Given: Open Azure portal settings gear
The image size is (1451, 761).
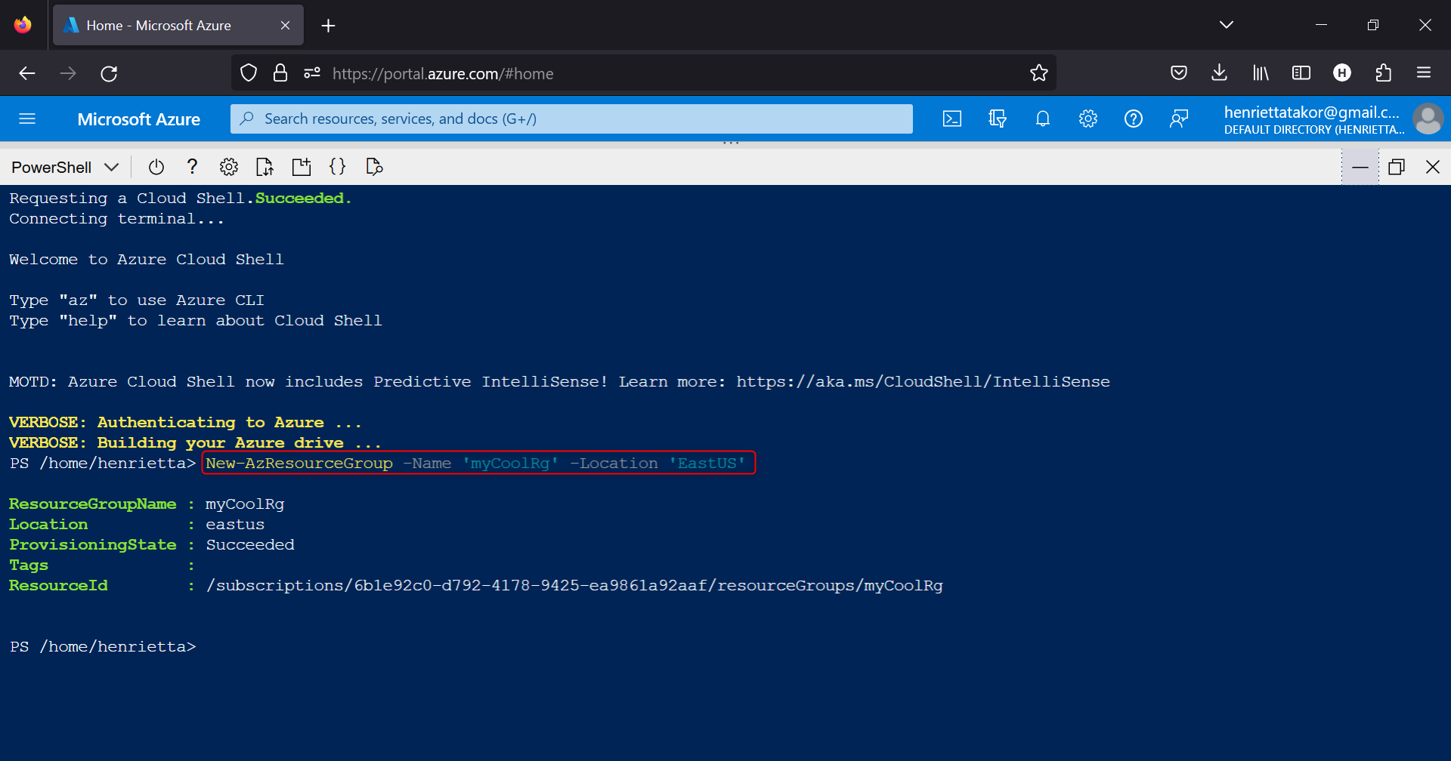Looking at the screenshot, I should point(1088,119).
